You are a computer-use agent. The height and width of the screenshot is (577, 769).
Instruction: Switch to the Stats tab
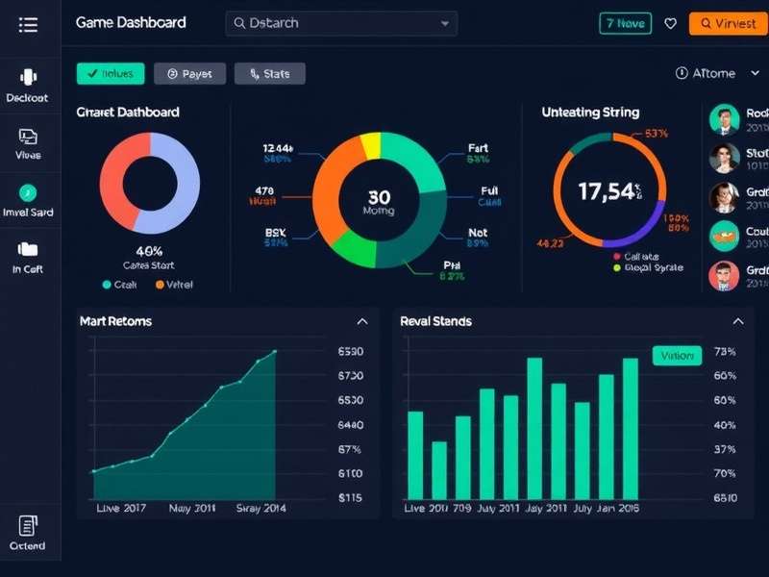click(269, 73)
